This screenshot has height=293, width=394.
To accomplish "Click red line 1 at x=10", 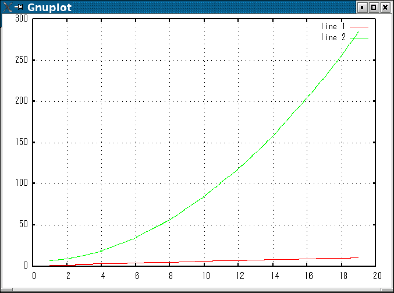I will tap(204, 262).
